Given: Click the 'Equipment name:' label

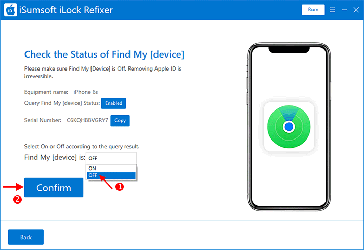Looking at the screenshot, I should pyautogui.click(x=46, y=92).
